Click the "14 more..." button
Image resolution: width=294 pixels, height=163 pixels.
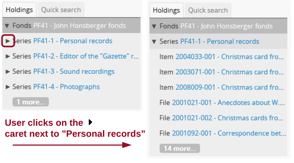click(180, 148)
